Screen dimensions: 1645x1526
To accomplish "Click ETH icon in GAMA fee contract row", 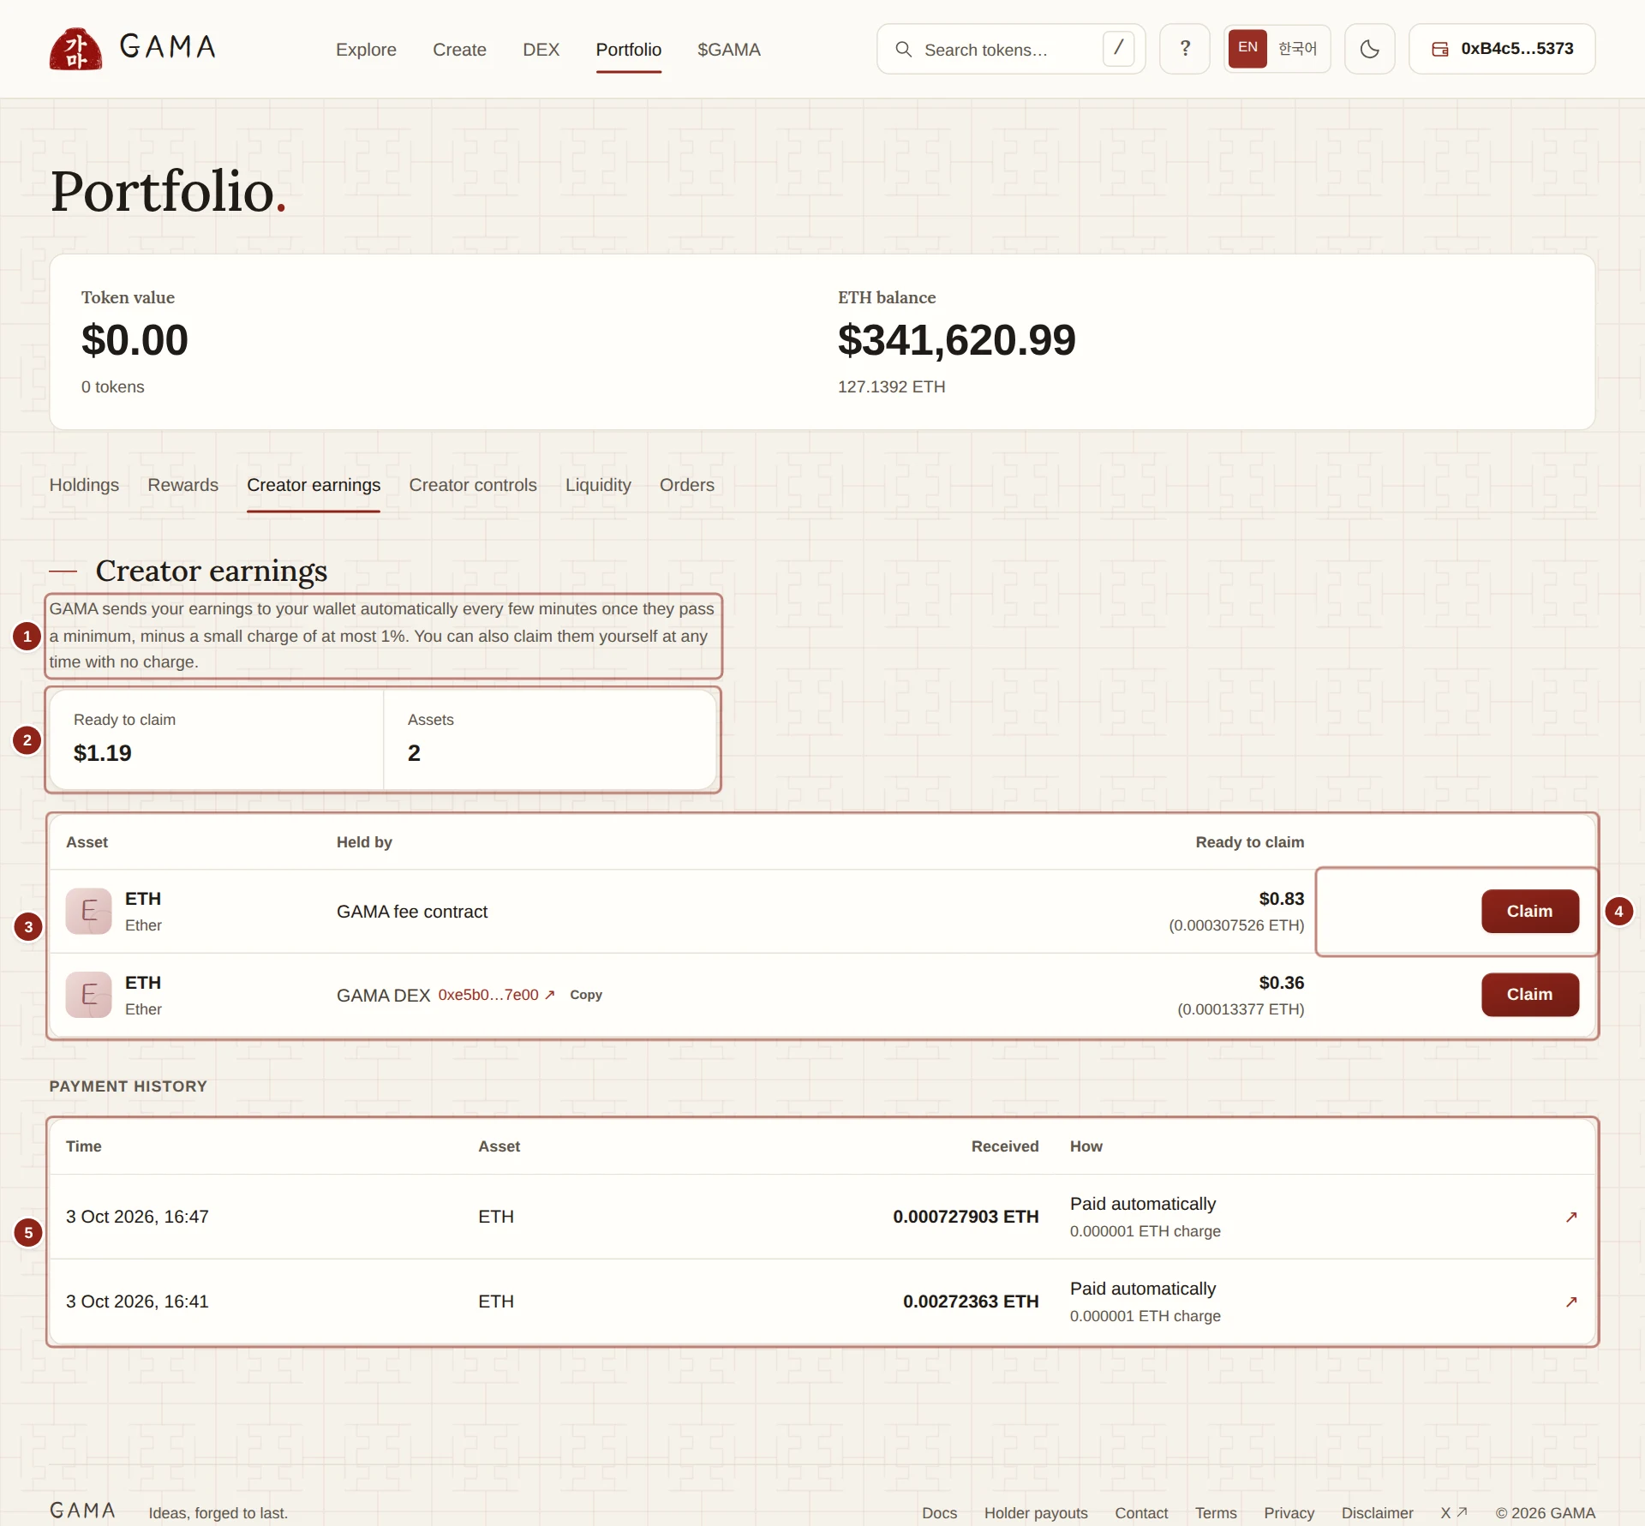I will pyautogui.click(x=89, y=911).
